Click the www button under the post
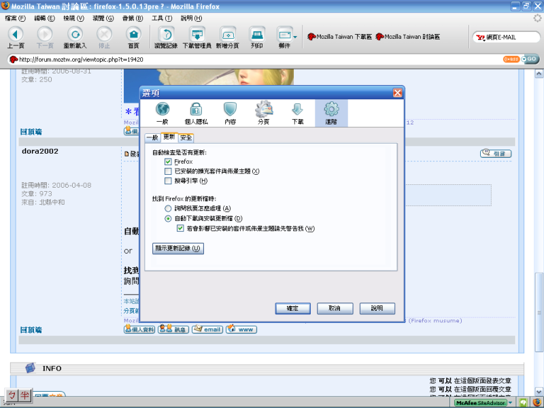 (x=241, y=329)
